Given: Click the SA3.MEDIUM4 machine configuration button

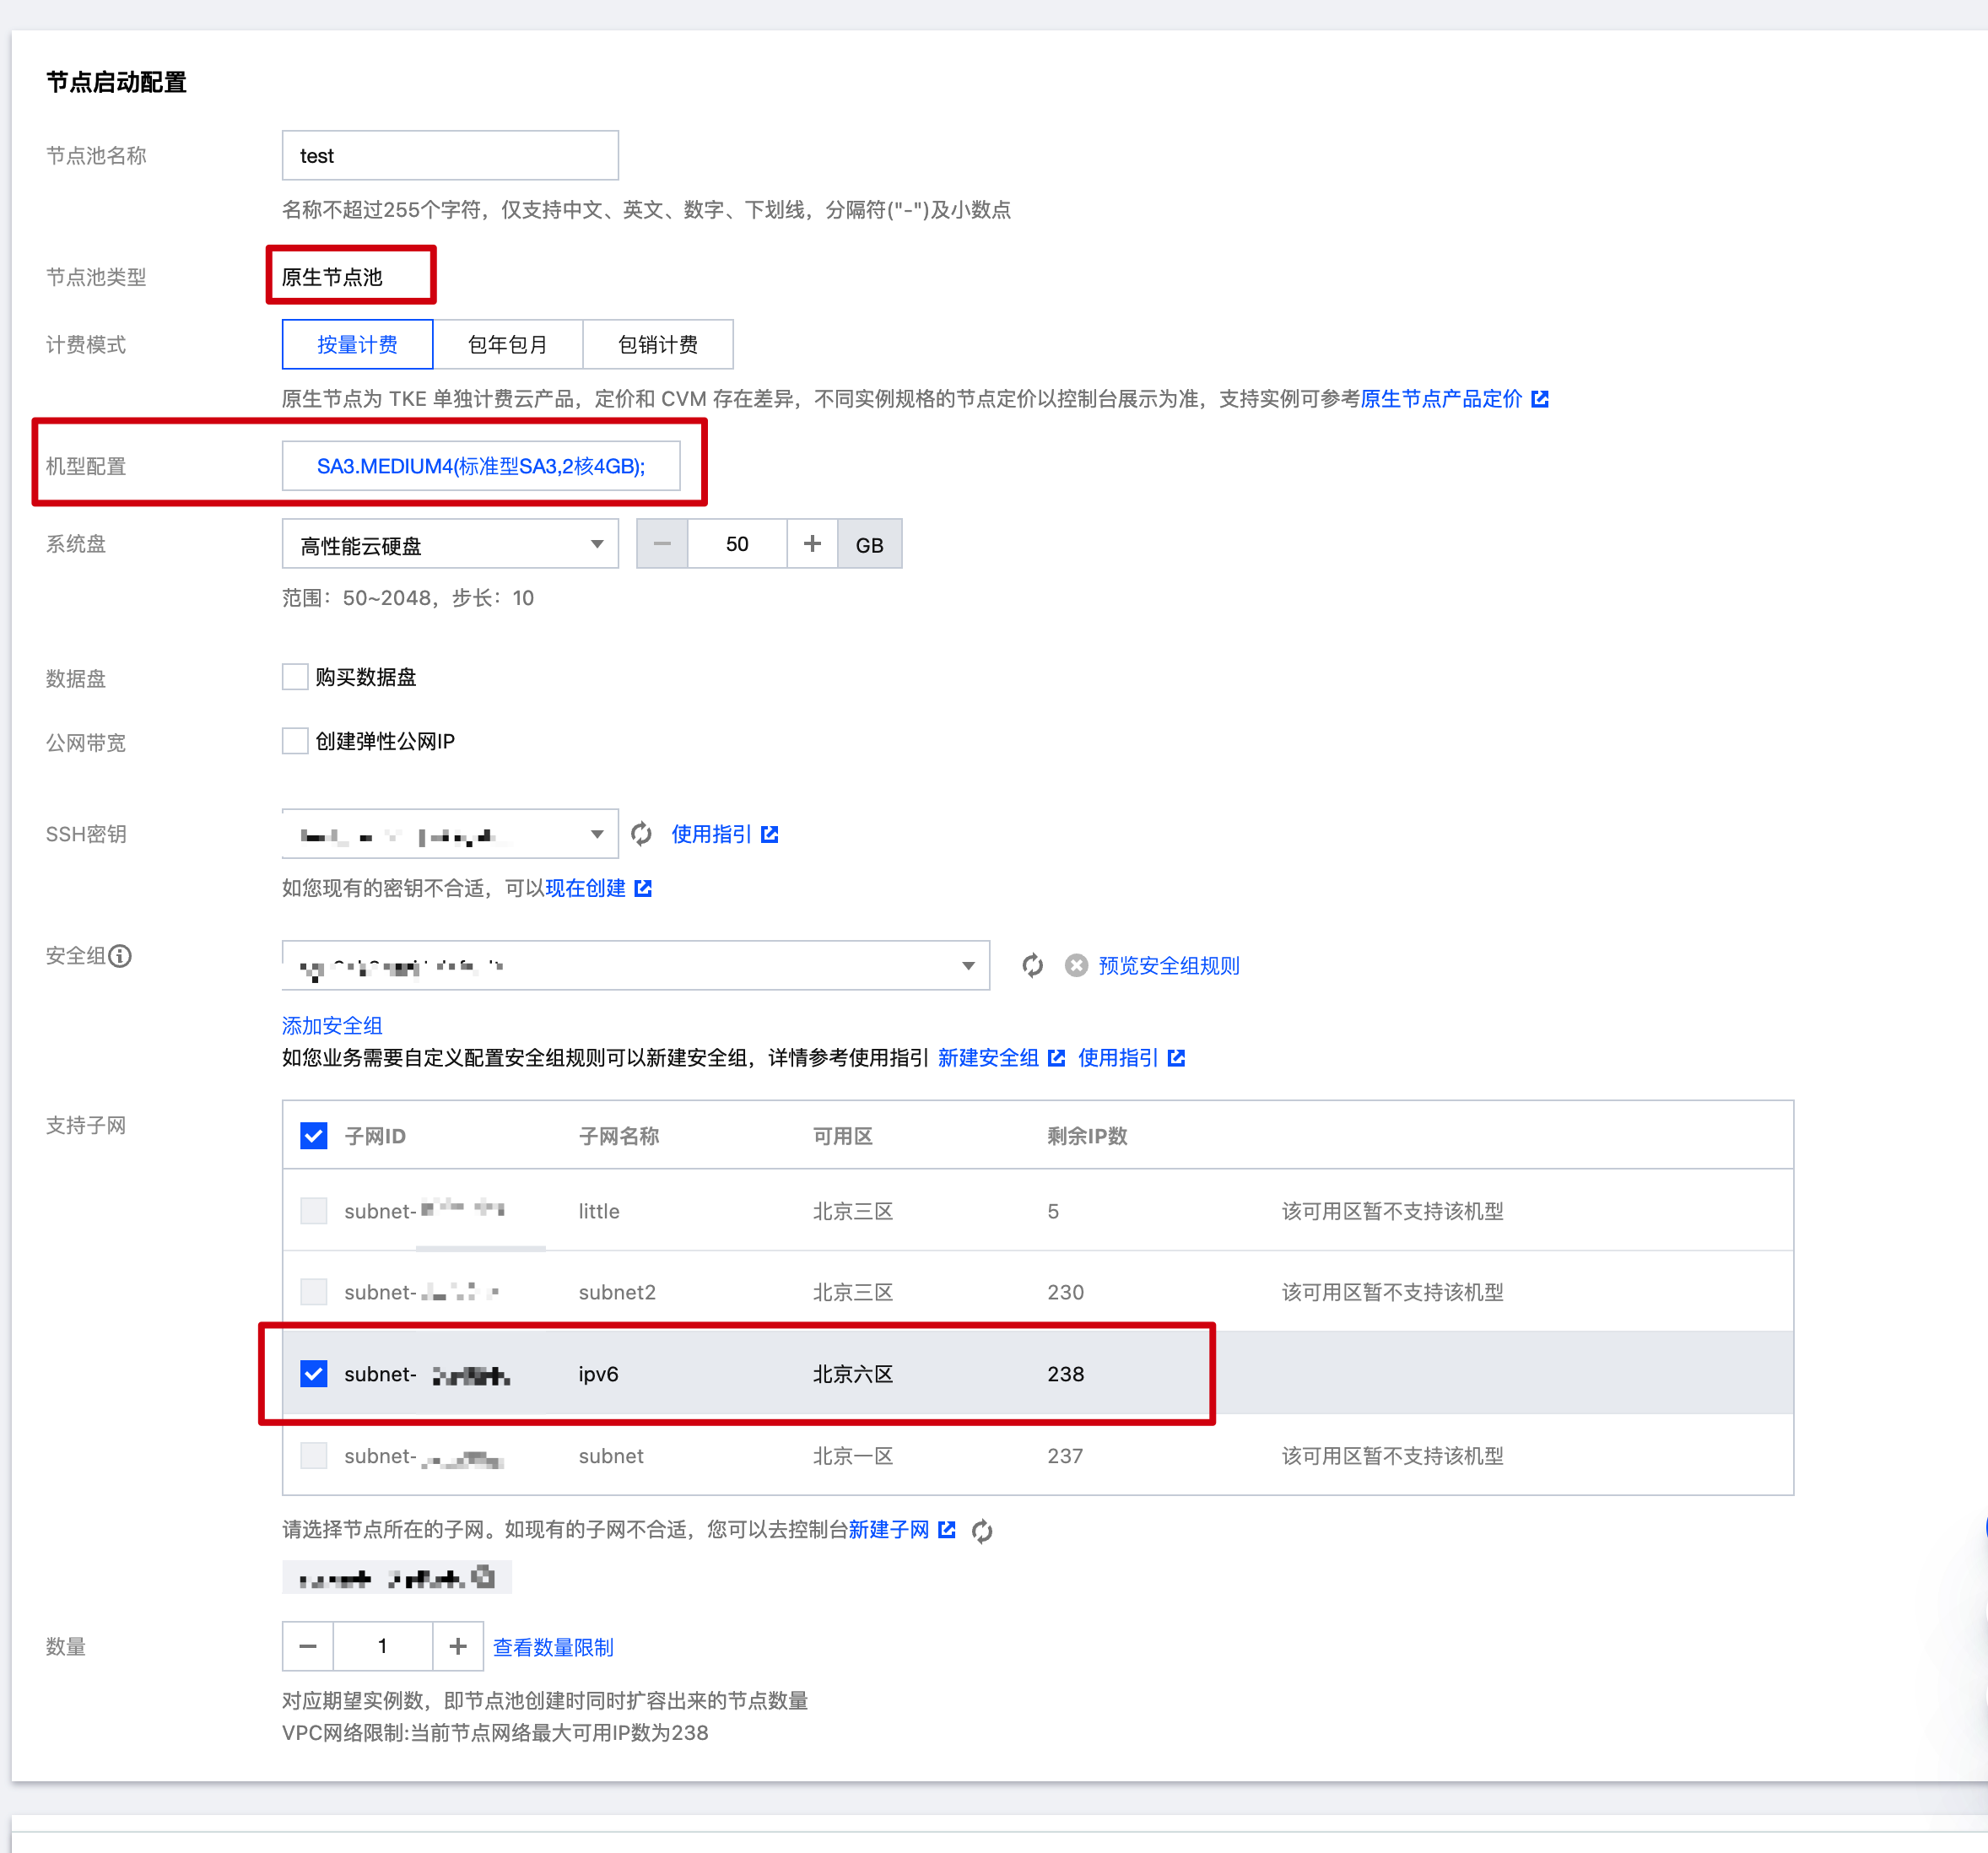Looking at the screenshot, I should (480, 466).
